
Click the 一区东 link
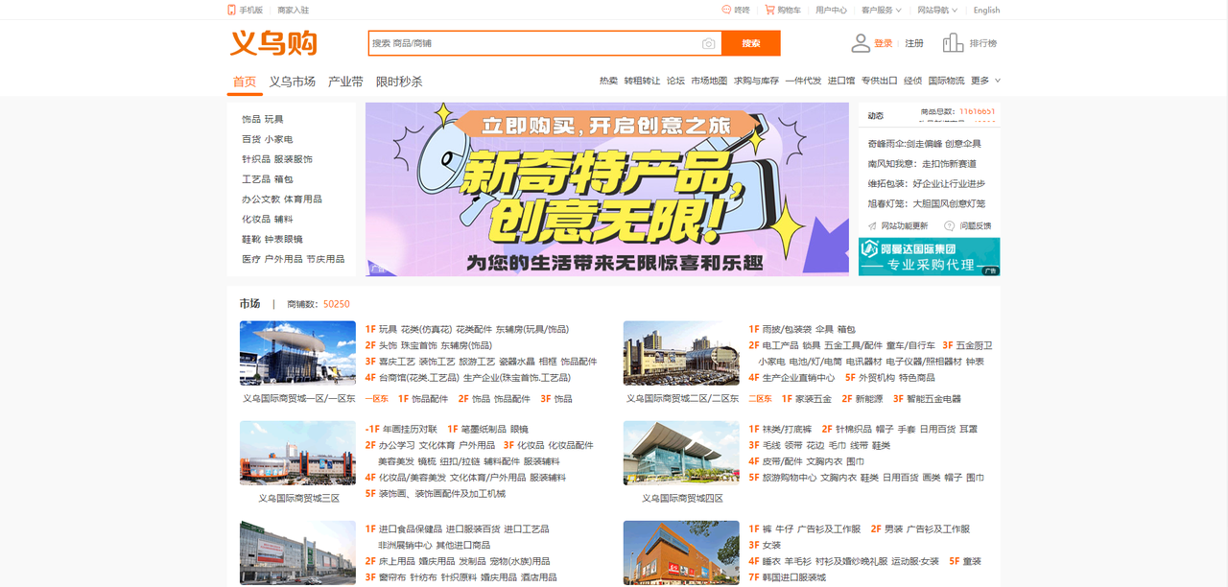(x=379, y=399)
